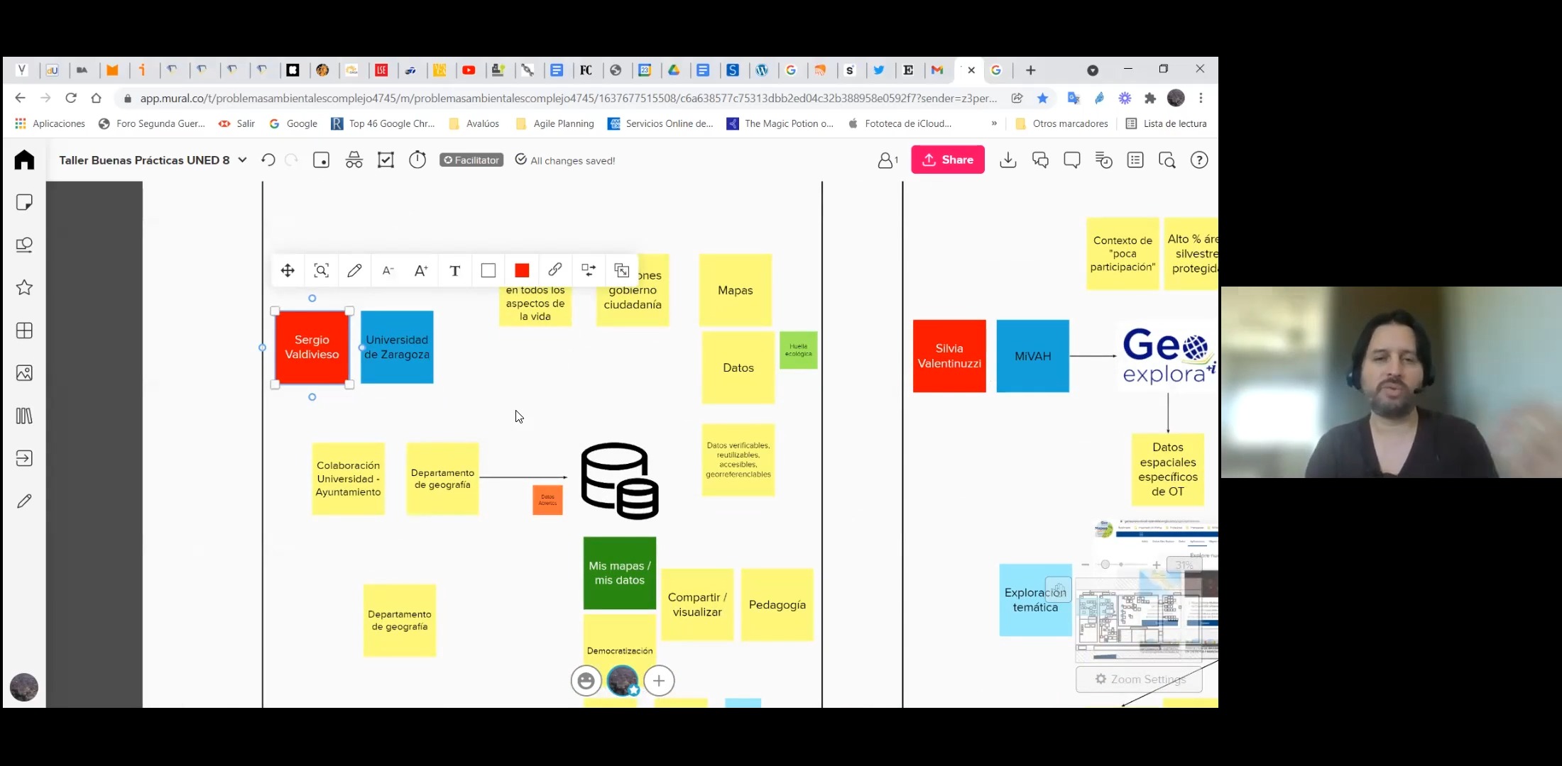Expand the Taller Buenas Prácticas UNED 8 dropdown
1562x766 pixels.
pyautogui.click(x=242, y=160)
